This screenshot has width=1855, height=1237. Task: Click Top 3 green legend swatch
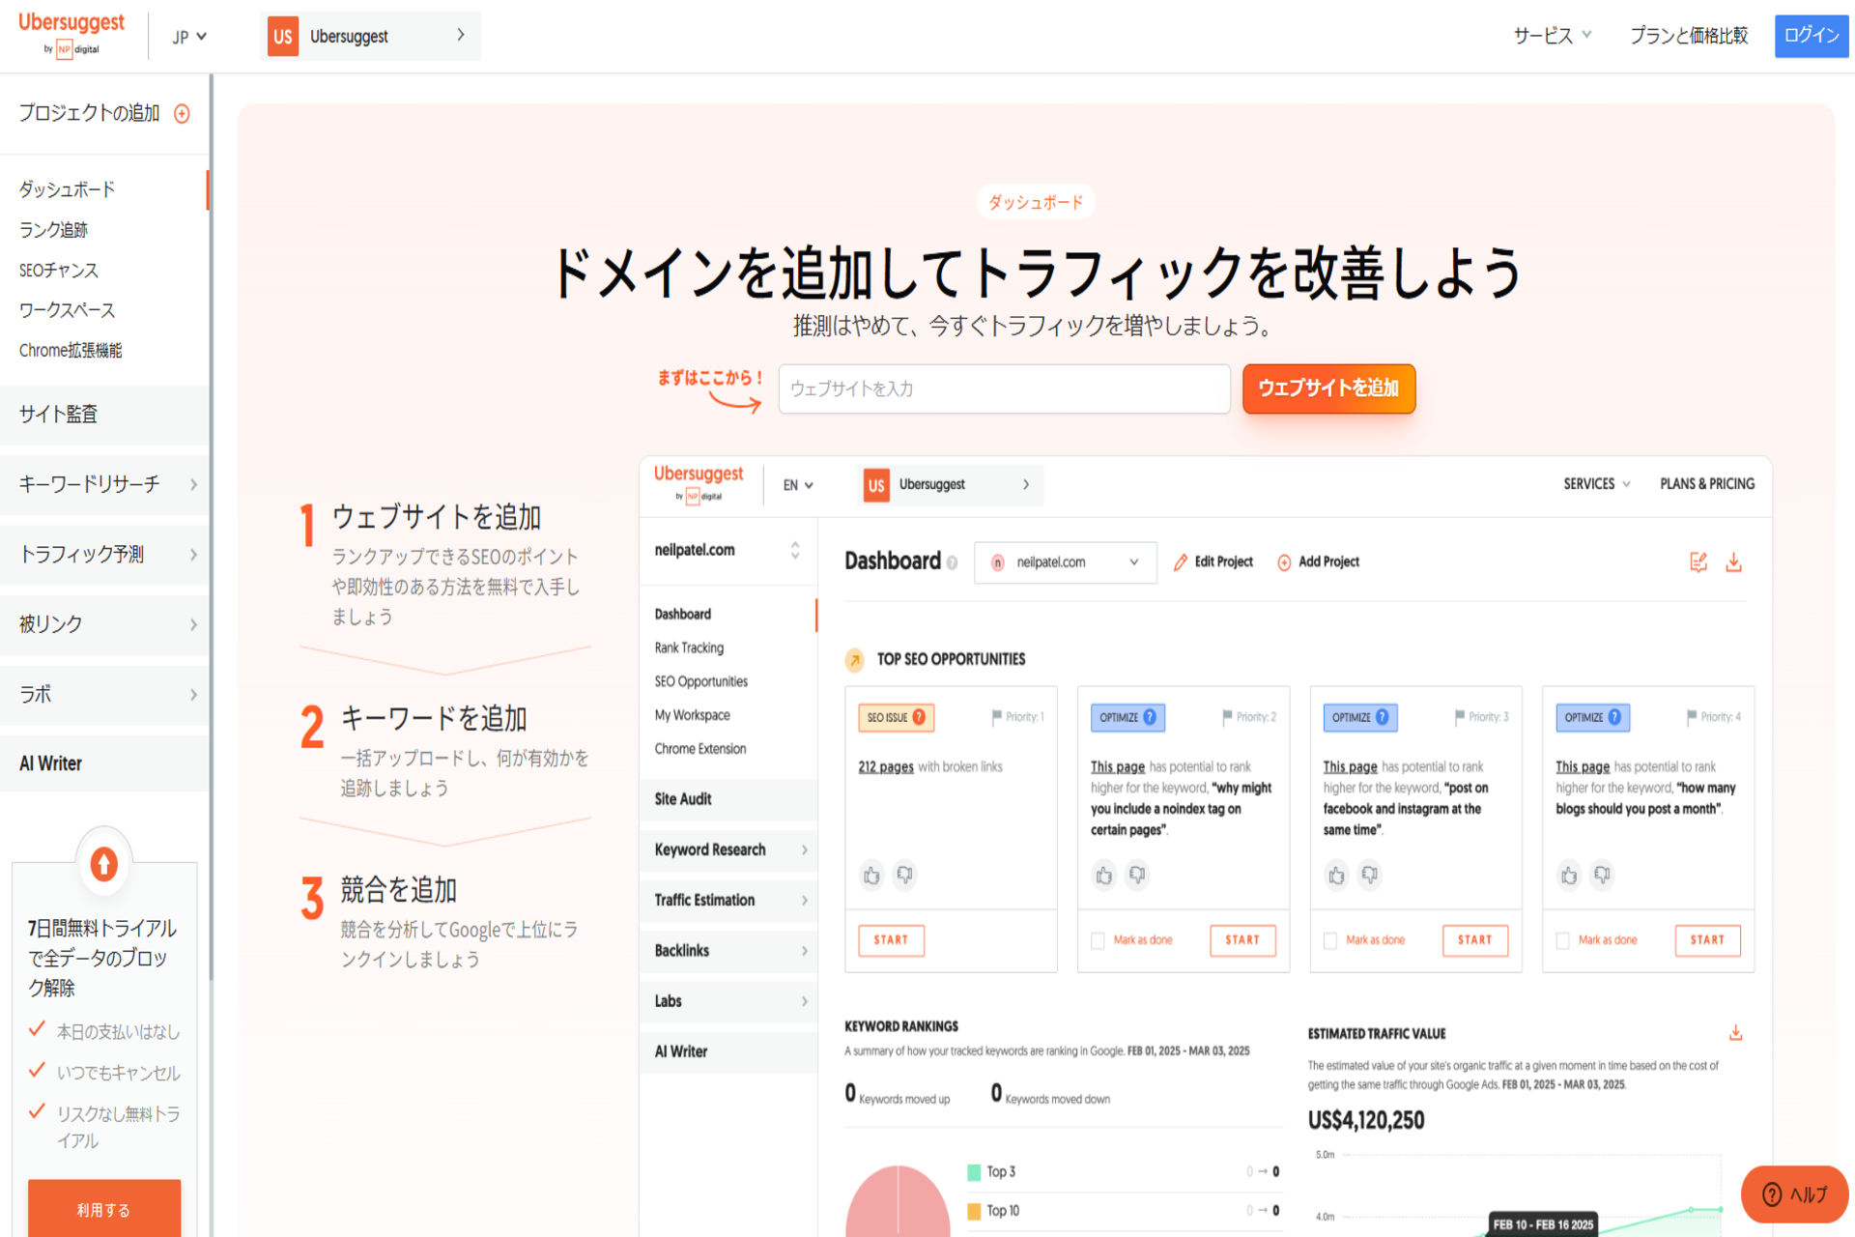974,1172
